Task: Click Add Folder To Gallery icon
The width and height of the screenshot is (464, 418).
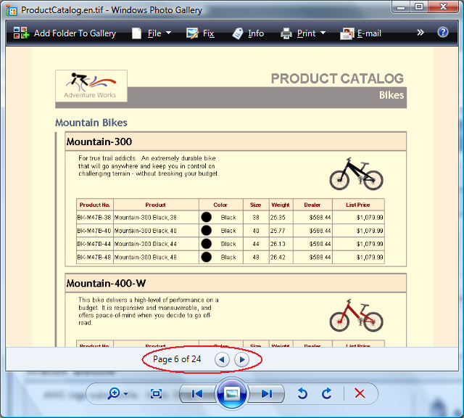Action: [21, 33]
